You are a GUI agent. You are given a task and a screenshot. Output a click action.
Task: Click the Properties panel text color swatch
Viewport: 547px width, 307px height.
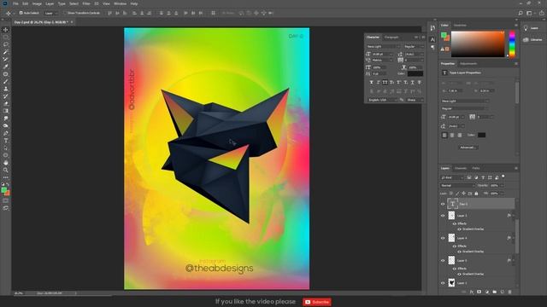pyautogui.click(x=481, y=135)
